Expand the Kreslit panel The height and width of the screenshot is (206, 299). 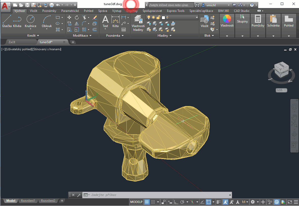pos(33,36)
